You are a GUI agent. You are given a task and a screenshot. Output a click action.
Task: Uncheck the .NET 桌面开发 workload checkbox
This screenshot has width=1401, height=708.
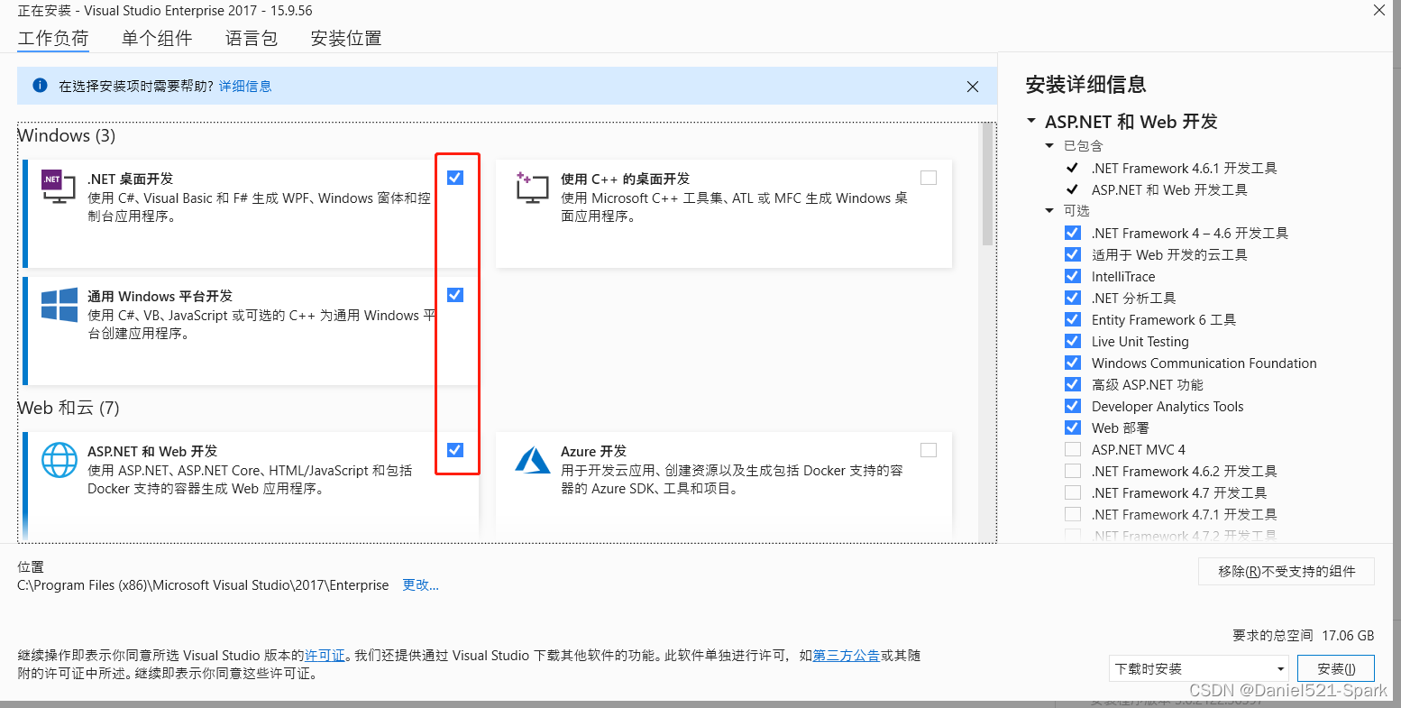pyautogui.click(x=455, y=178)
